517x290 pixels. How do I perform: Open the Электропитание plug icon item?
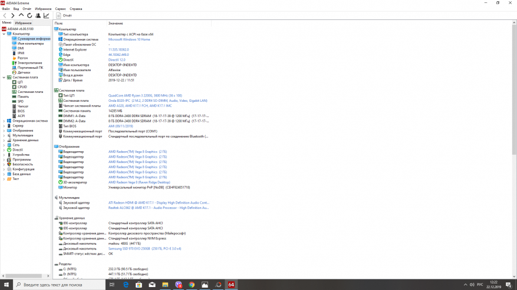tap(14, 63)
